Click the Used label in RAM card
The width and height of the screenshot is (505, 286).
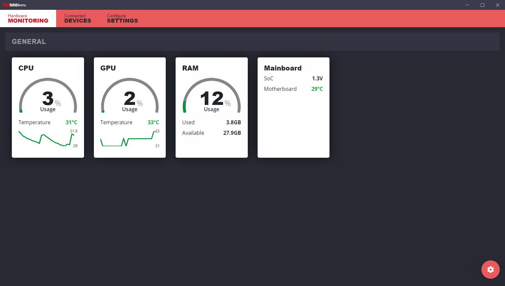pos(188,122)
